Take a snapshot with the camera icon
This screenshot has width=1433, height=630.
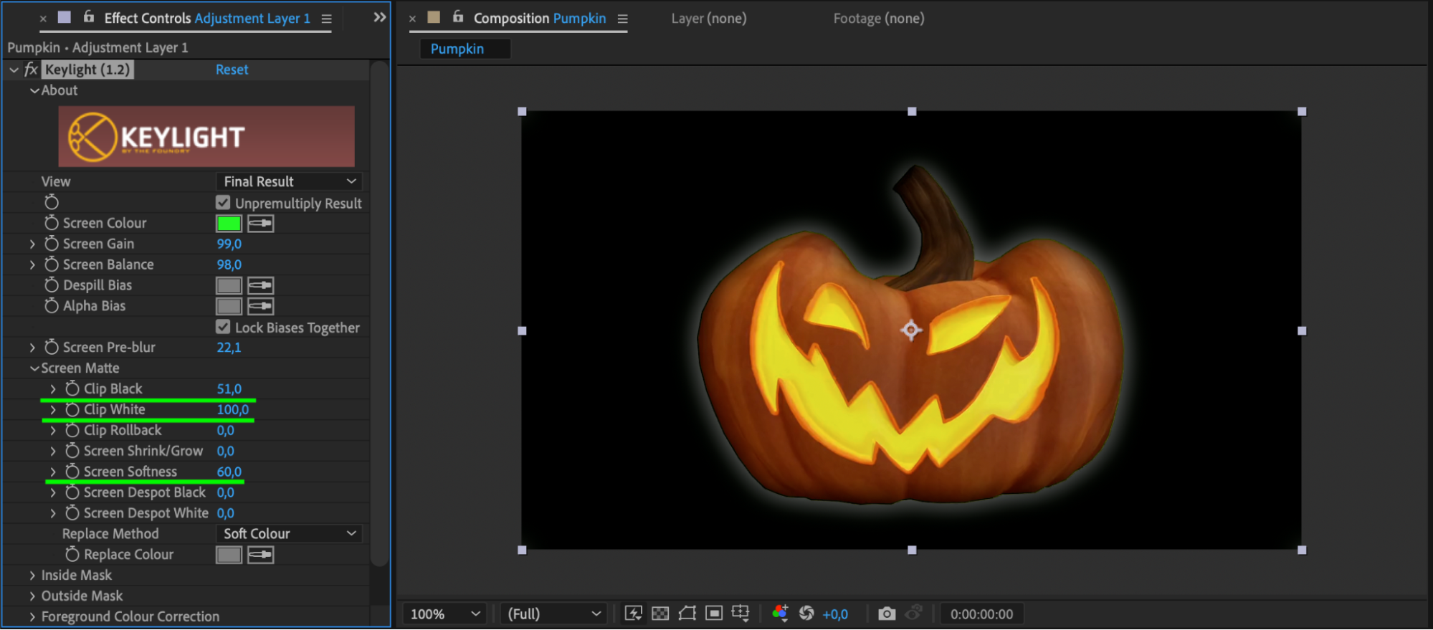click(887, 614)
